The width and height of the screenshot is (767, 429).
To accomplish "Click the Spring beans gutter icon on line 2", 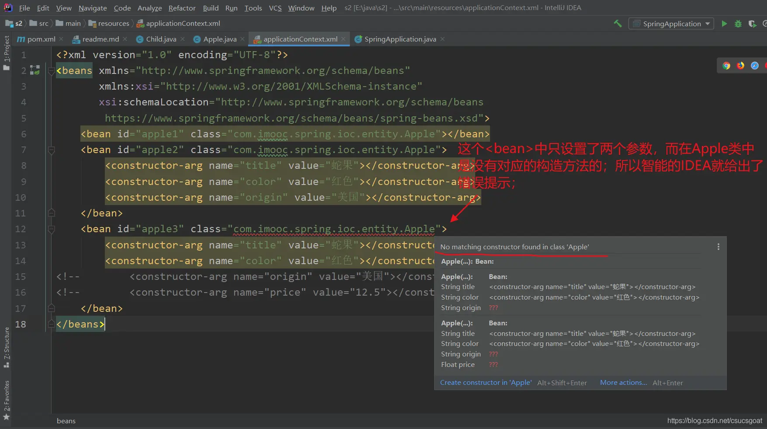I will coord(35,70).
